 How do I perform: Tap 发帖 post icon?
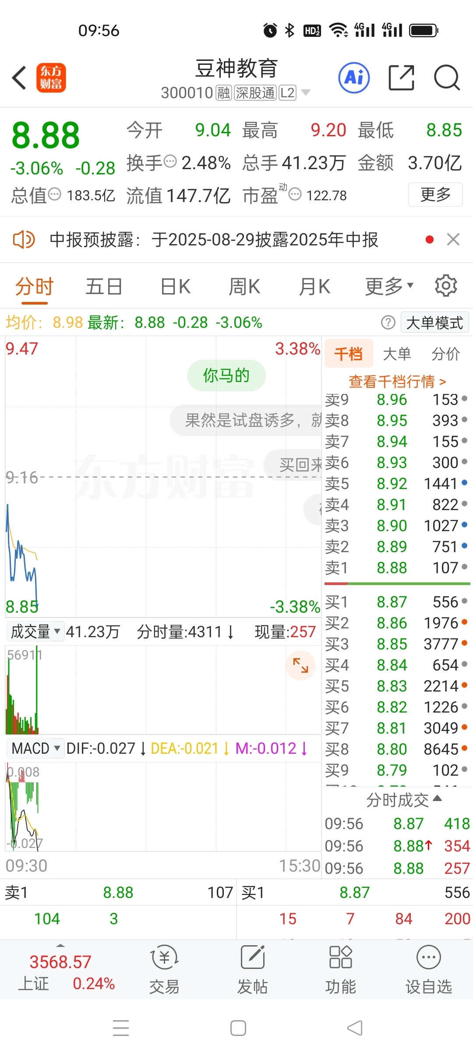click(253, 970)
